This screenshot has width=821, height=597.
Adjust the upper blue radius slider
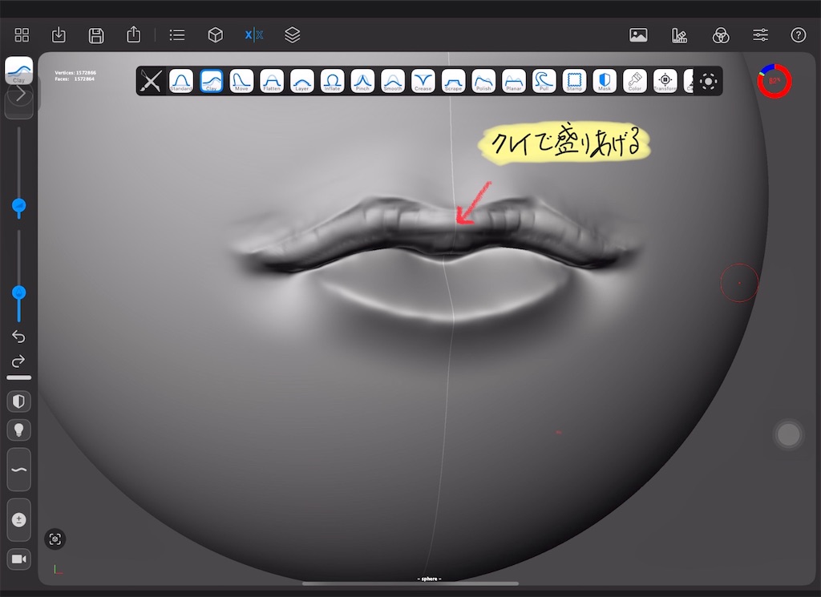coord(19,206)
